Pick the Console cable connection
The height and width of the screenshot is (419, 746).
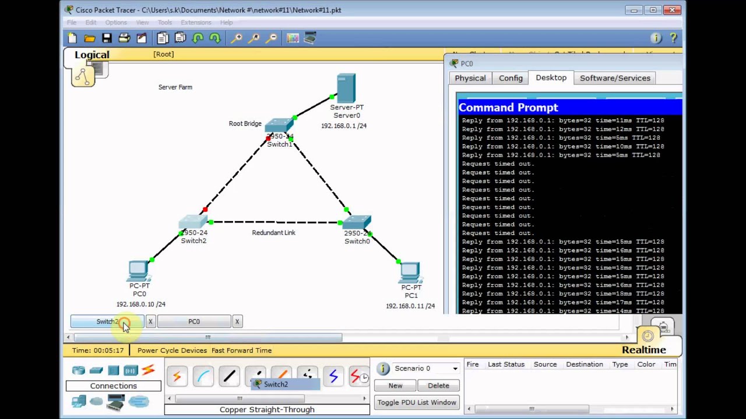pos(203,377)
